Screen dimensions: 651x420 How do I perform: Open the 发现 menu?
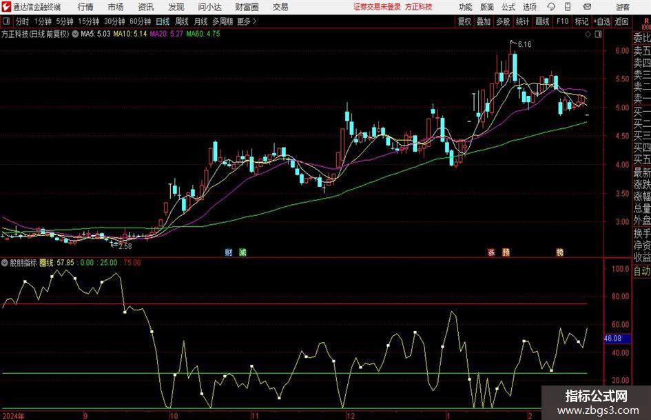click(176, 7)
